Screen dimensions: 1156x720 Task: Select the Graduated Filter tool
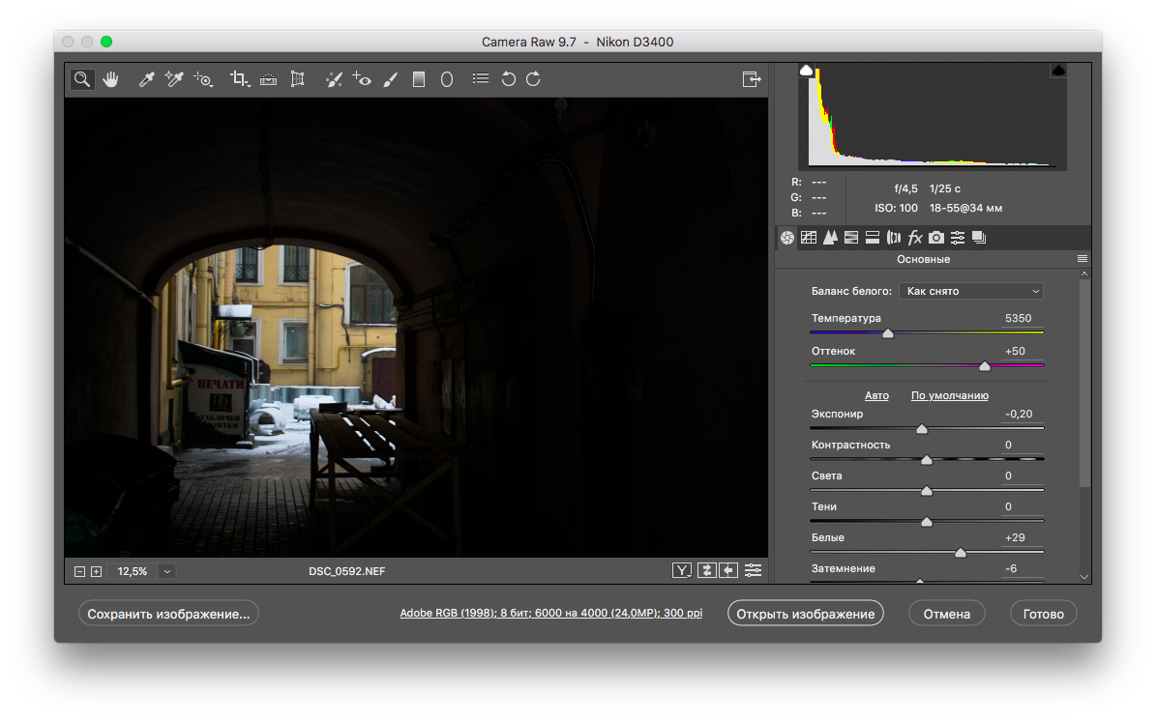pos(419,79)
